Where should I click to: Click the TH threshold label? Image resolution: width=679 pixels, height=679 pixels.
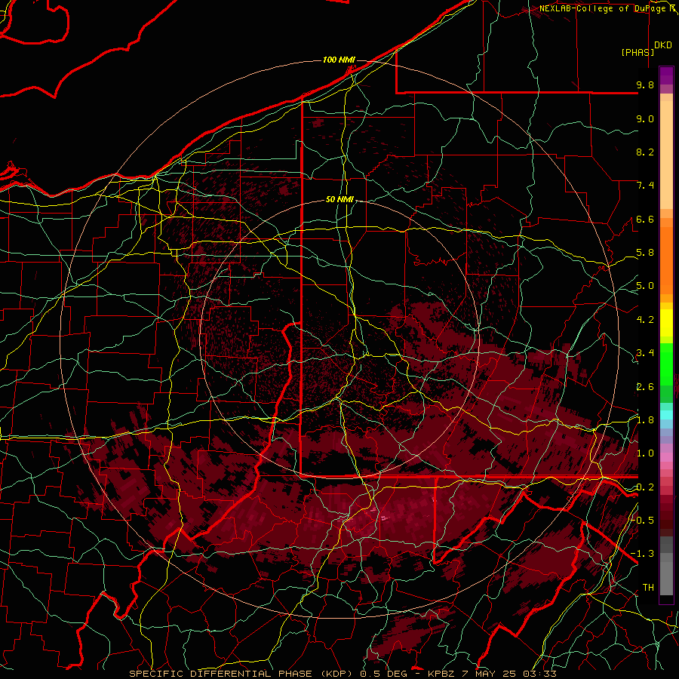pyautogui.click(x=648, y=588)
